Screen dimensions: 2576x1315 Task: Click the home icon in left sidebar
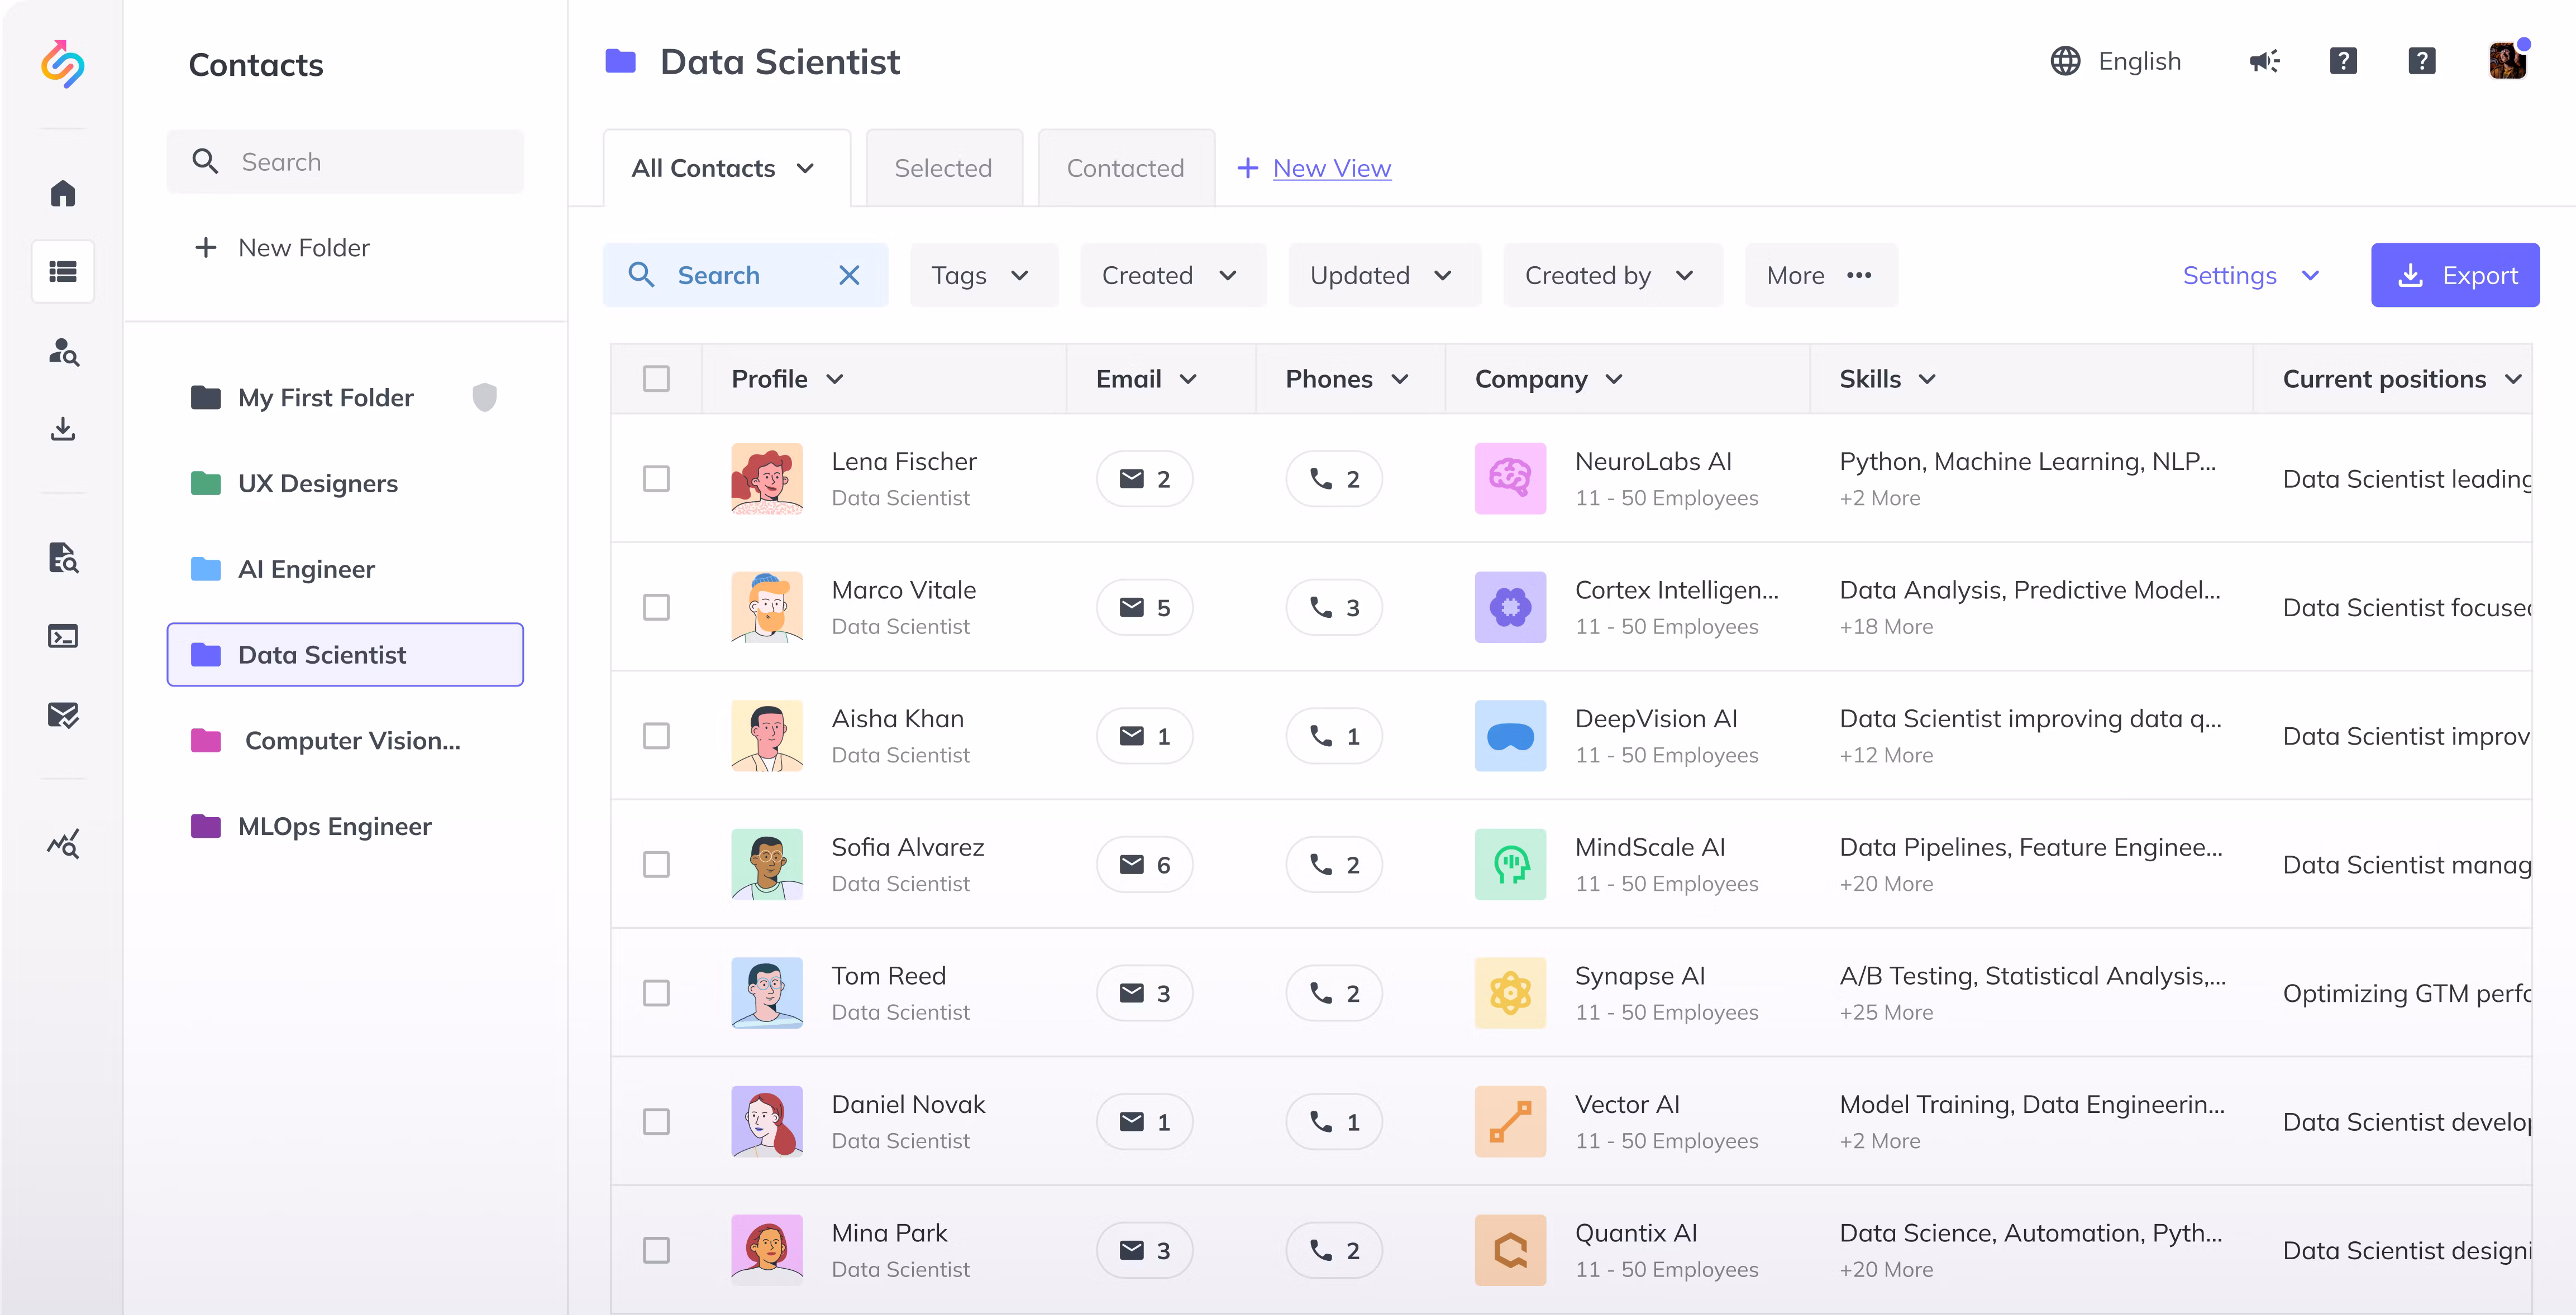click(x=63, y=193)
